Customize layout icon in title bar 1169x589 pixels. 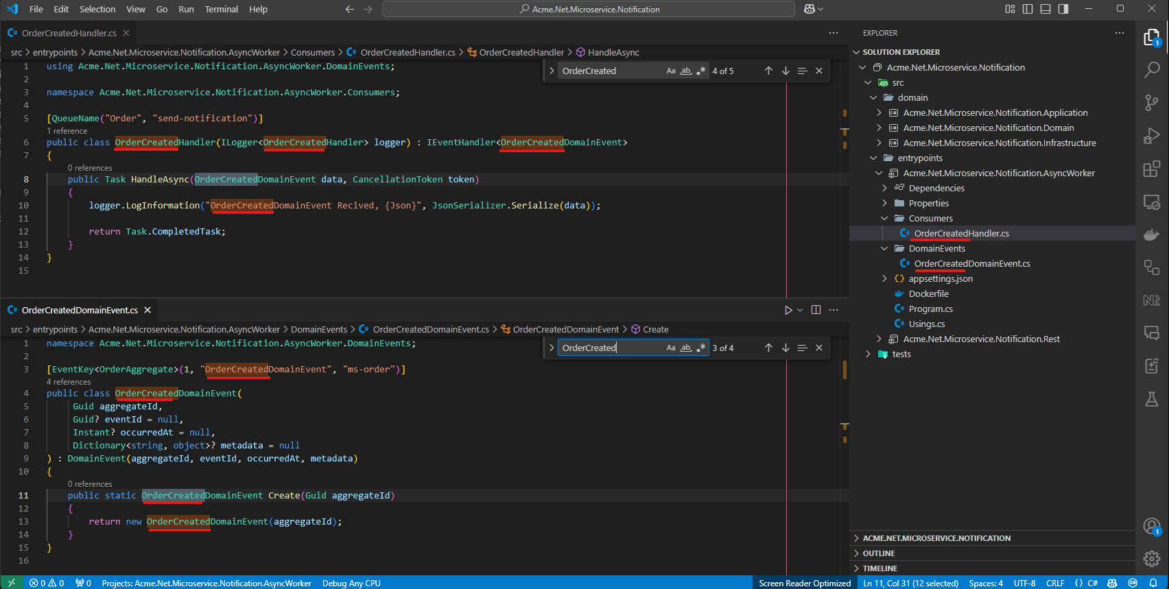[1010, 9]
